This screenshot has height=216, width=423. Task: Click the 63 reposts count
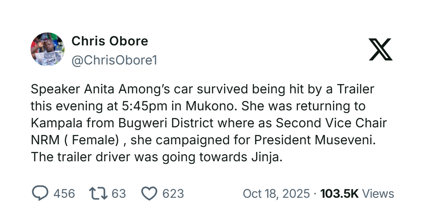point(118,194)
